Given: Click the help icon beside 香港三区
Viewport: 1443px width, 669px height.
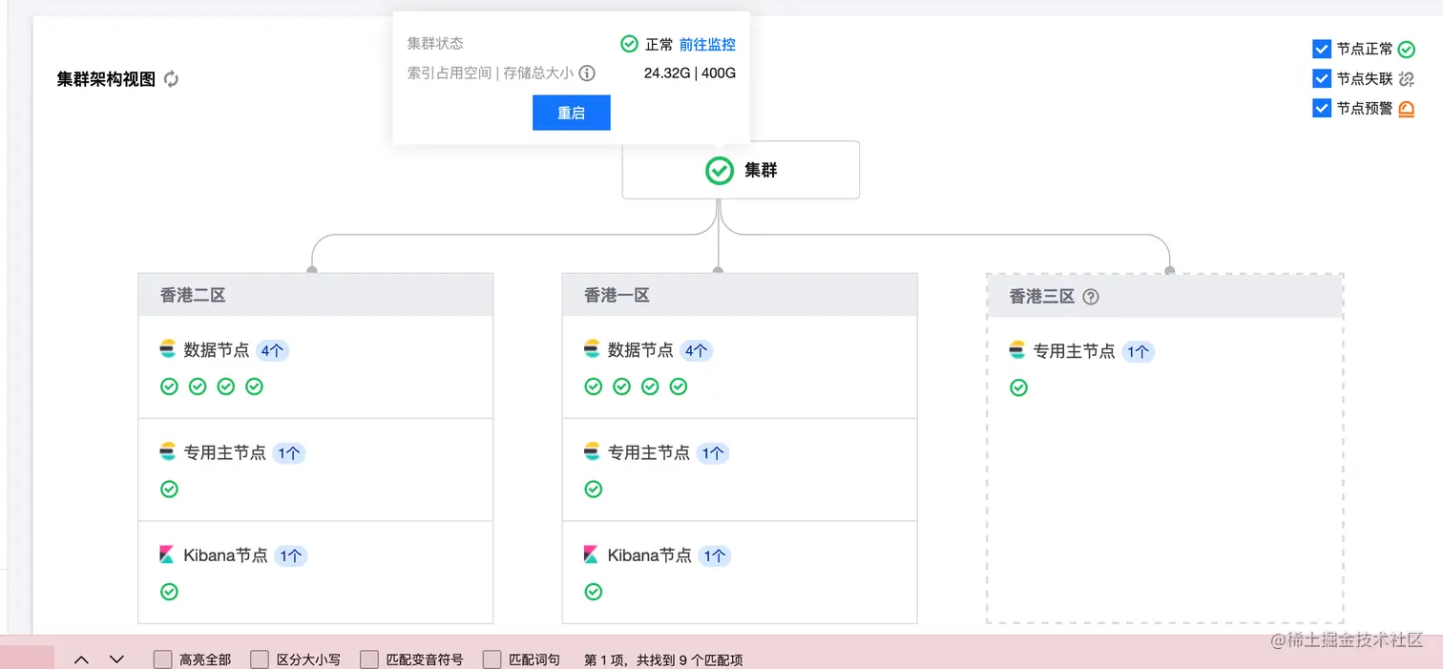Looking at the screenshot, I should click(1091, 297).
